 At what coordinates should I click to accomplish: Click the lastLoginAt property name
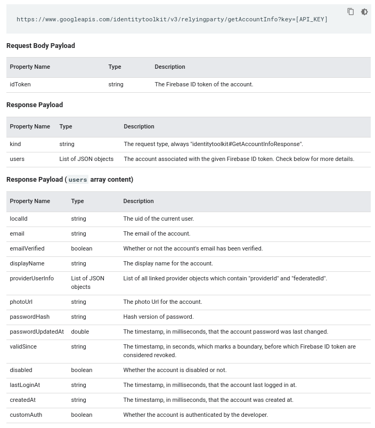click(x=25, y=385)
